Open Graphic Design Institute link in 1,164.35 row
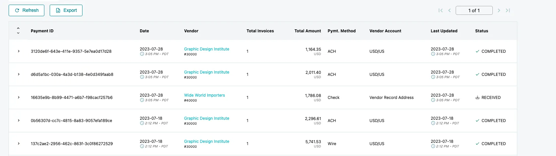The width and height of the screenshot is (556, 156). (207, 49)
